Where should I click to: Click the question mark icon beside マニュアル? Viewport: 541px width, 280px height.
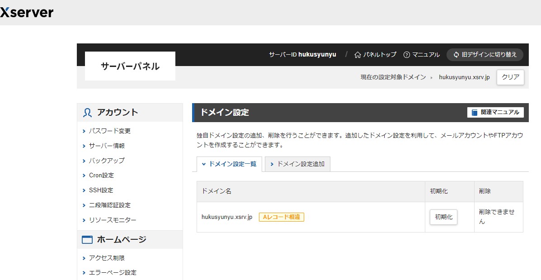[x=406, y=55]
